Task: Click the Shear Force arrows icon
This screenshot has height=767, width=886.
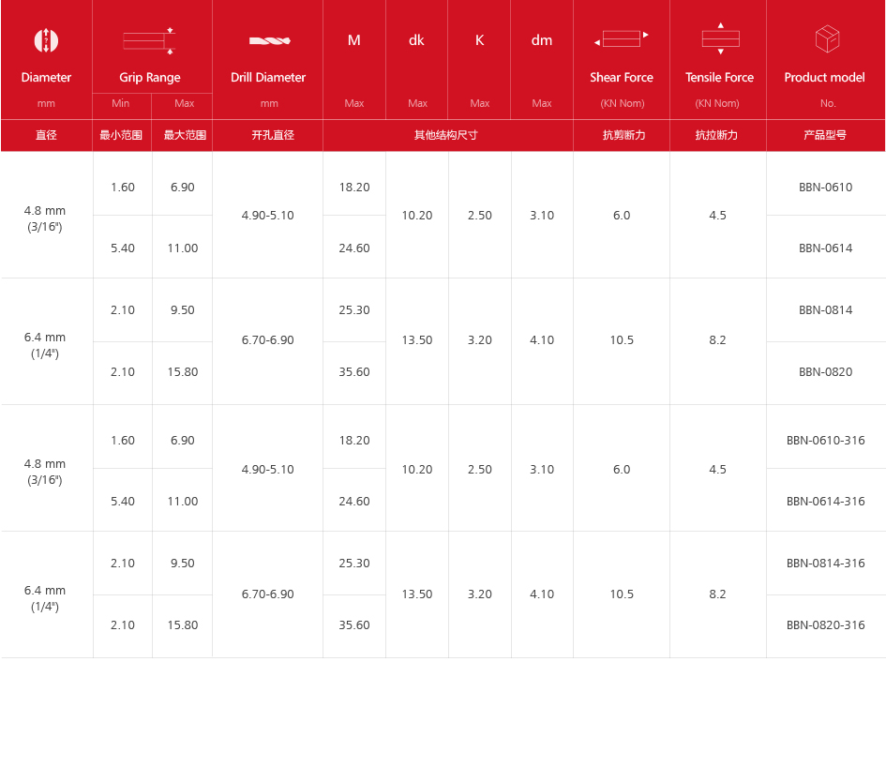Action: coord(622,39)
